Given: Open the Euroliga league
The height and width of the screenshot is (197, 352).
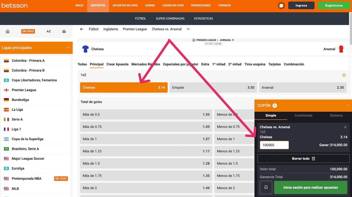Looking at the screenshot, I should click(x=36, y=168).
